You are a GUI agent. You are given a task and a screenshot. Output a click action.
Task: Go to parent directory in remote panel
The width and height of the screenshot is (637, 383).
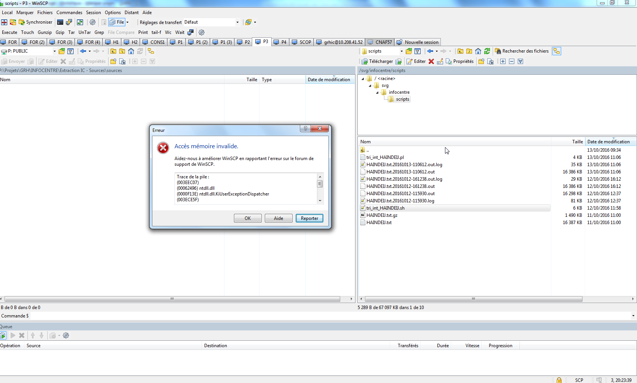(x=460, y=51)
